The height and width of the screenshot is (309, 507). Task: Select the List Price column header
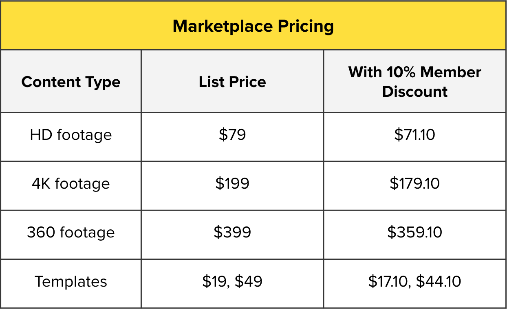(x=232, y=82)
